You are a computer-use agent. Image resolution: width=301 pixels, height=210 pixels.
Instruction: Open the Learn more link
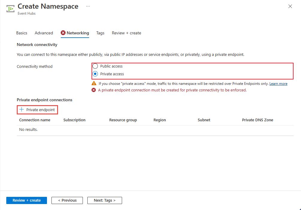pyautogui.click(x=278, y=84)
